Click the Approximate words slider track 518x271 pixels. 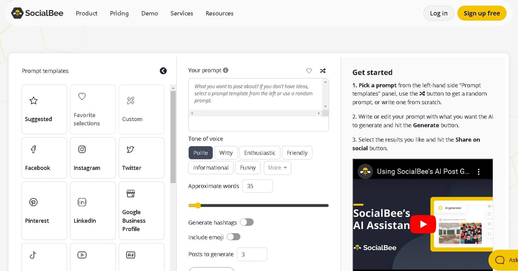pyautogui.click(x=259, y=205)
